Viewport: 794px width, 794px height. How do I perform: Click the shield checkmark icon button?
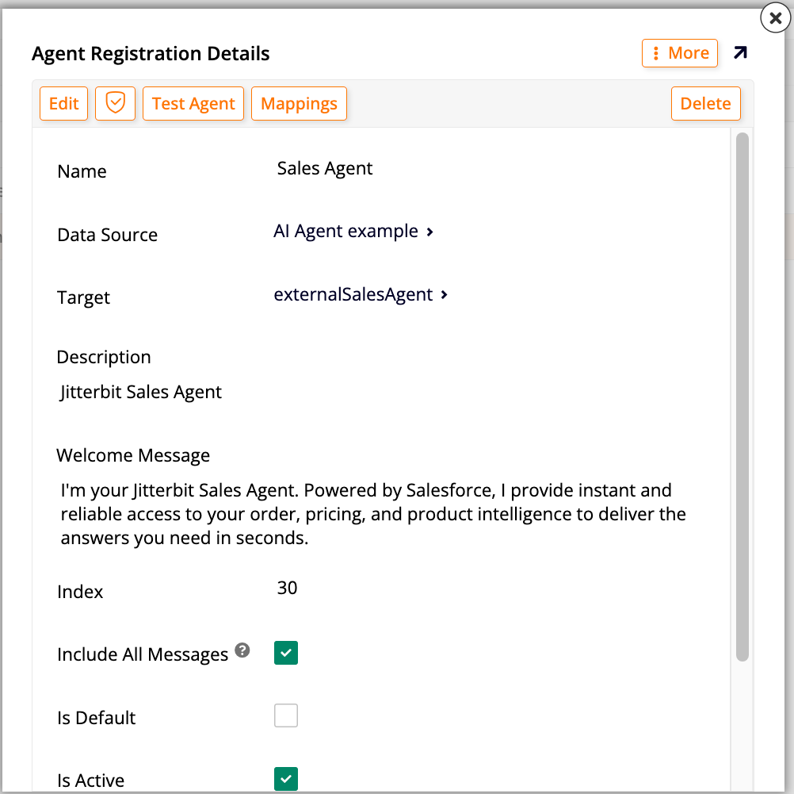click(x=116, y=103)
